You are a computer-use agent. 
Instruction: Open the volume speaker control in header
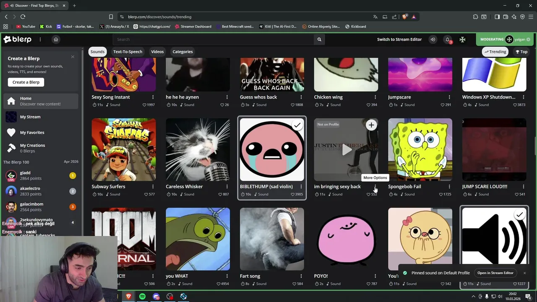click(433, 39)
